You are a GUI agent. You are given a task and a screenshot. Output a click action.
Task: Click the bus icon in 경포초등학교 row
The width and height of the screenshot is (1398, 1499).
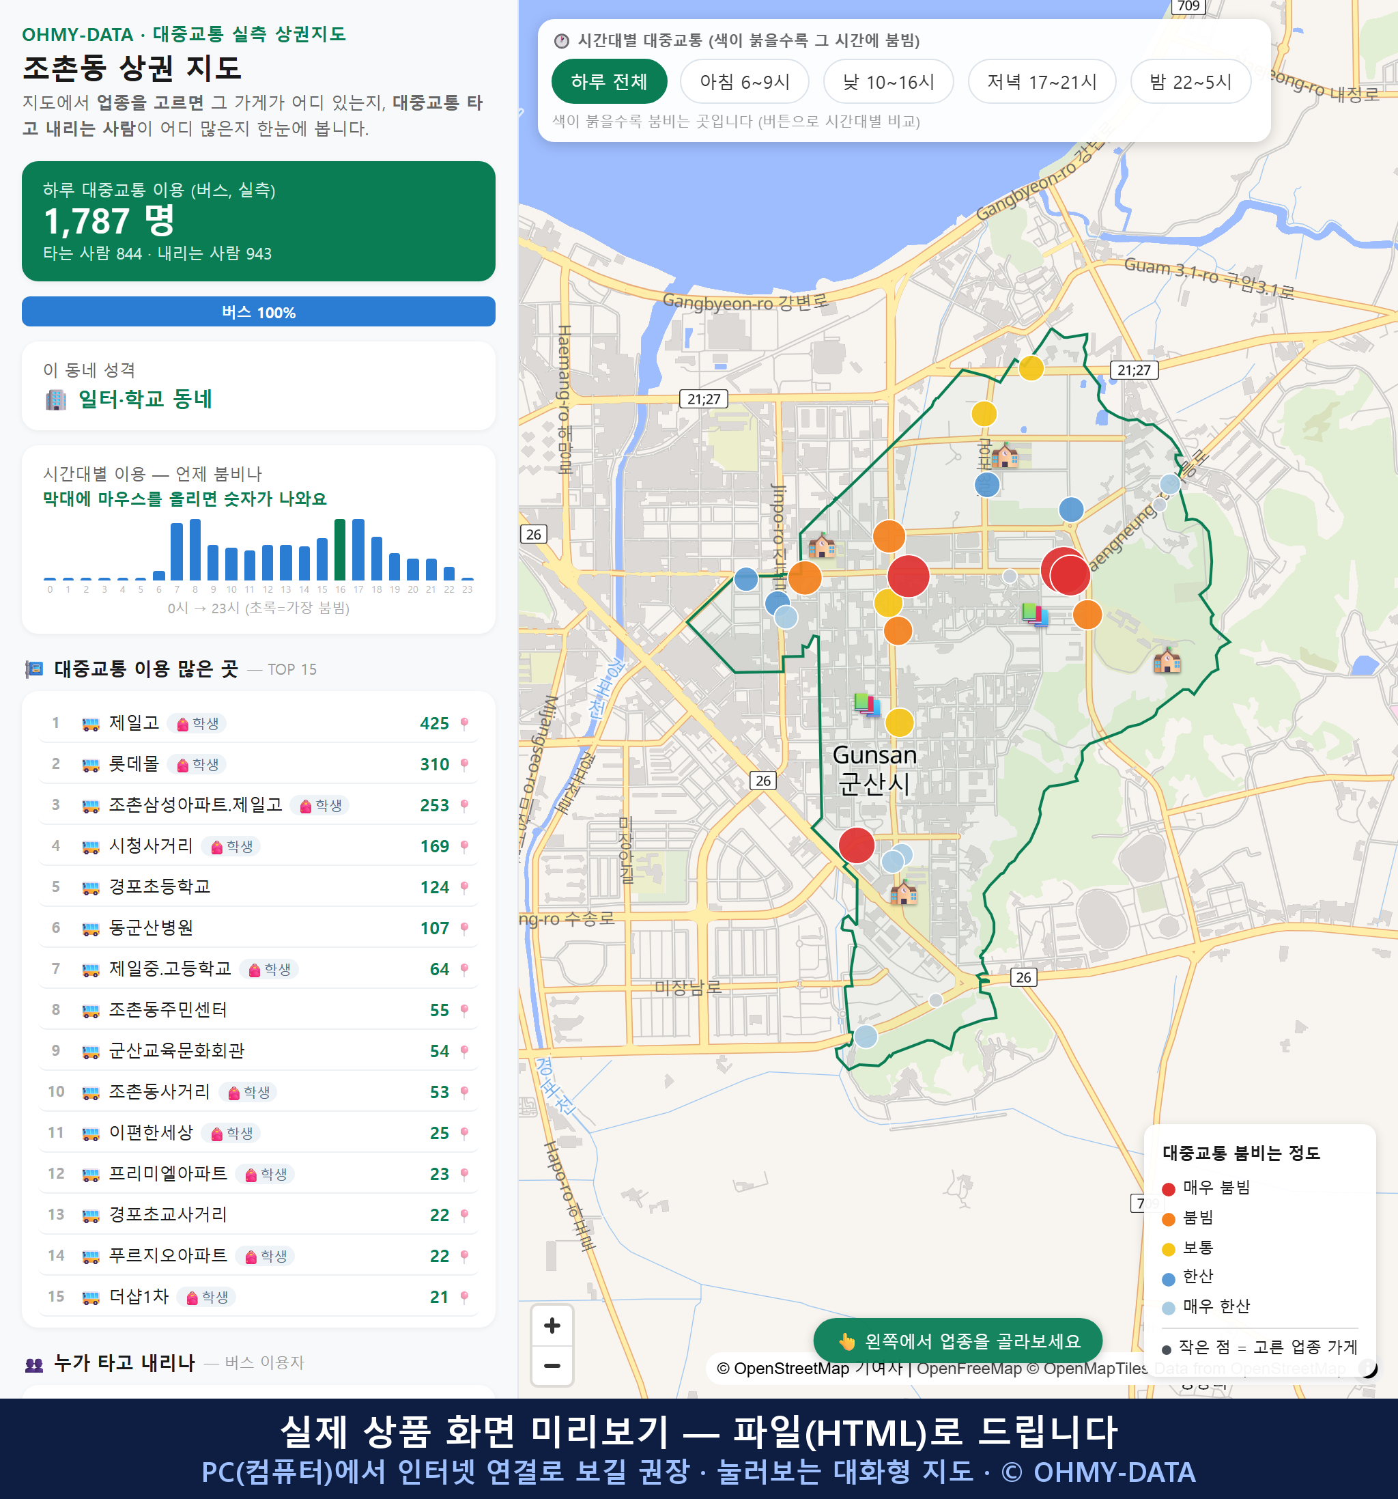click(90, 888)
